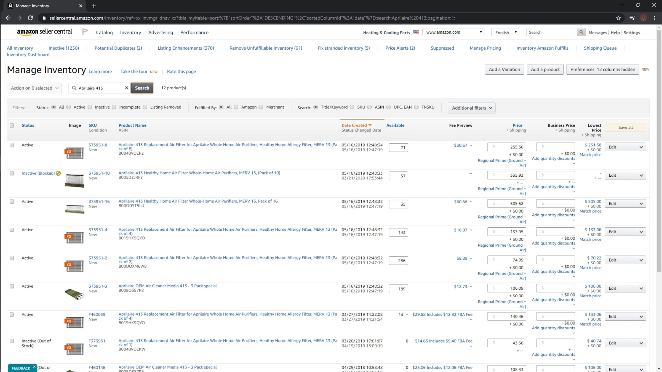The image size is (662, 372).
Task: Open the Performance menu
Action: [x=194, y=32]
